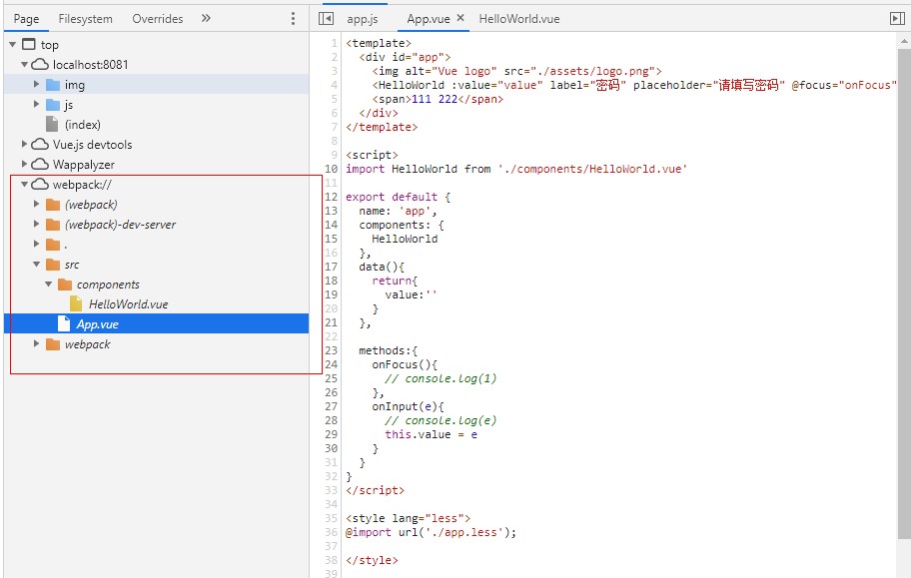Open the three-dot more options menu
The width and height of the screenshot is (911, 578).
pos(293,19)
